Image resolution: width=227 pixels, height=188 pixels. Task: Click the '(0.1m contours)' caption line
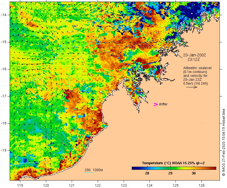(x=195, y=72)
